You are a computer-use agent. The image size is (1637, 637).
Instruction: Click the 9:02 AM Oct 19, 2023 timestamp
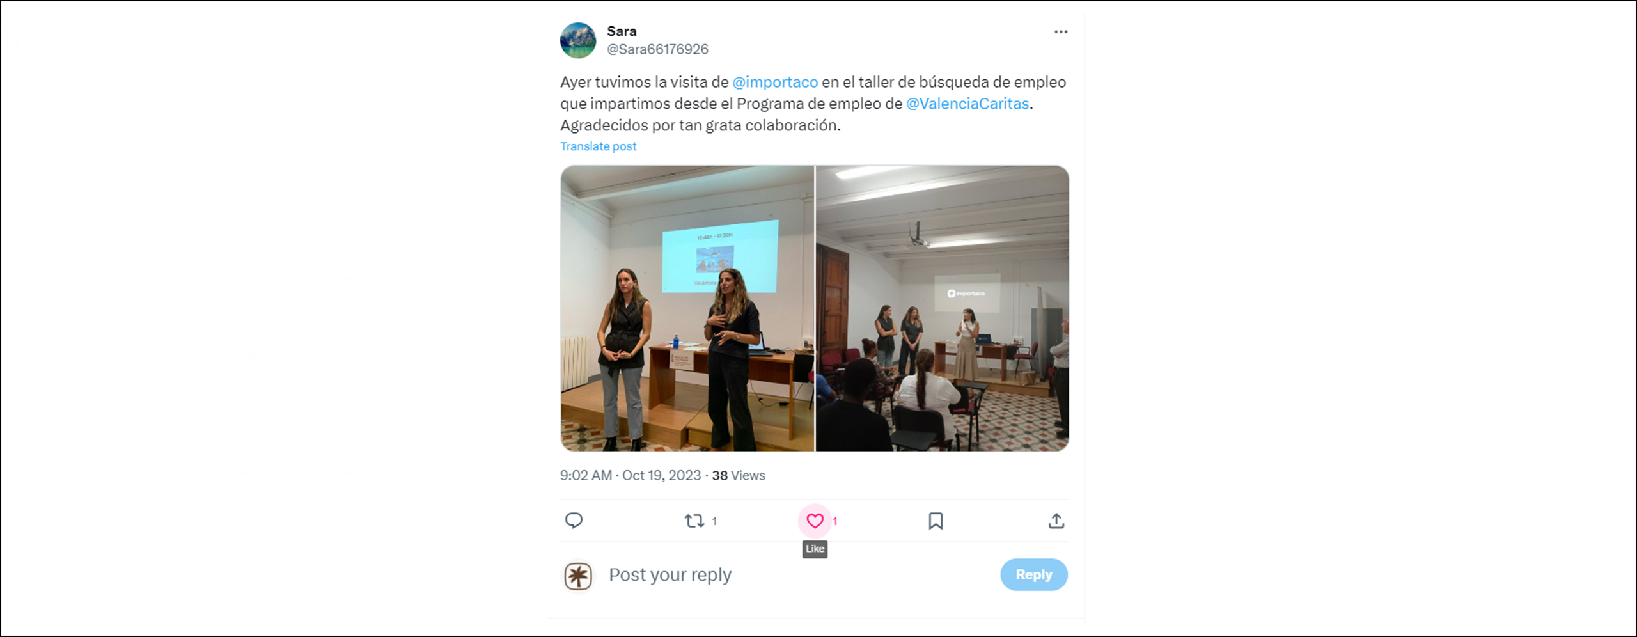click(x=631, y=475)
